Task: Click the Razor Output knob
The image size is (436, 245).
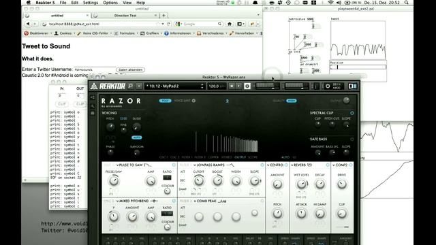Action: tap(346, 101)
